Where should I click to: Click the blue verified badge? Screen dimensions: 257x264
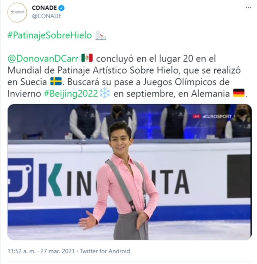point(62,8)
